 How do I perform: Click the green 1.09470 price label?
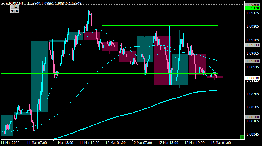pyautogui.click(x=253, y=8)
